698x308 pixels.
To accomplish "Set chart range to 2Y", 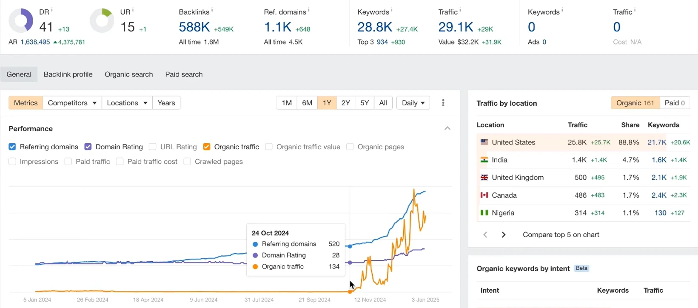I will 346,103.
